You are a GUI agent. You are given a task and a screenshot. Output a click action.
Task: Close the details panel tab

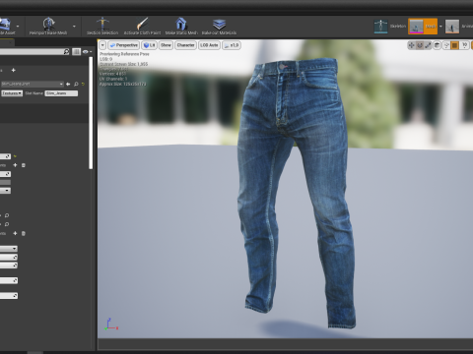[11, 42]
